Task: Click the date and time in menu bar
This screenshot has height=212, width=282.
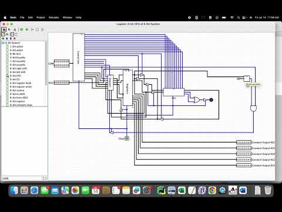Action: click(267, 18)
